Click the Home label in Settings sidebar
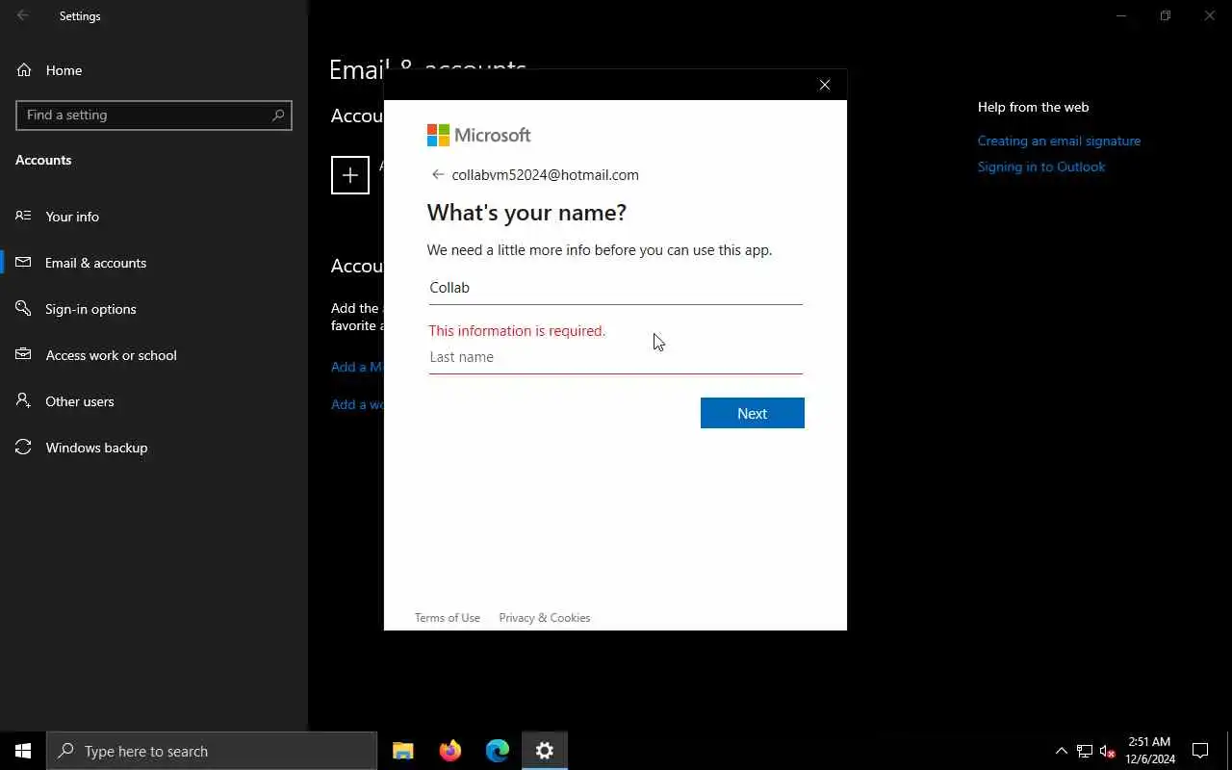This screenshot has height=770, width=1232. (x=64, y=70)
